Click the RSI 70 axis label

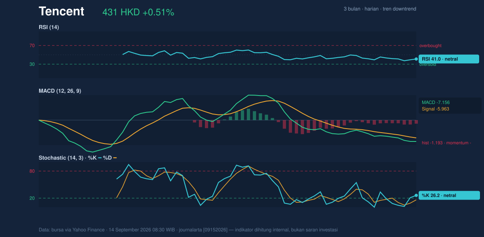pyautogui.click(x=32, y=46)
